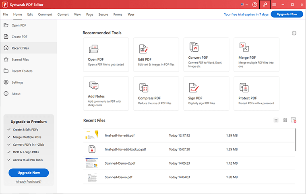
Task: Open the Page menu
Action: (x=89, y=14)
